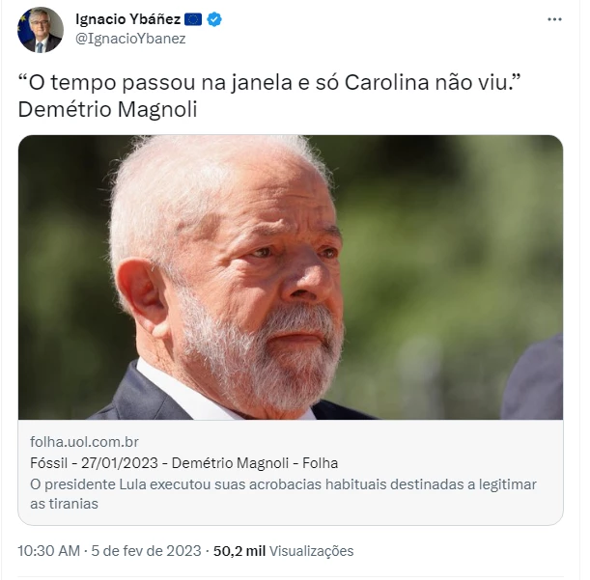Screen dimensions: 590x580
Task: Open the Ignacio Ybáñez display name
Action: pyautogui.click(x=127, y=19)
